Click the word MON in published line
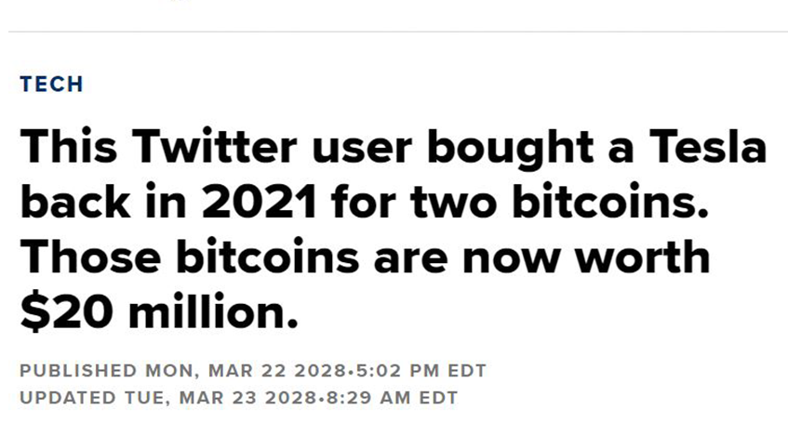Image resolution: width=788 pixels, height=436 pixels. tap(170, 371)
